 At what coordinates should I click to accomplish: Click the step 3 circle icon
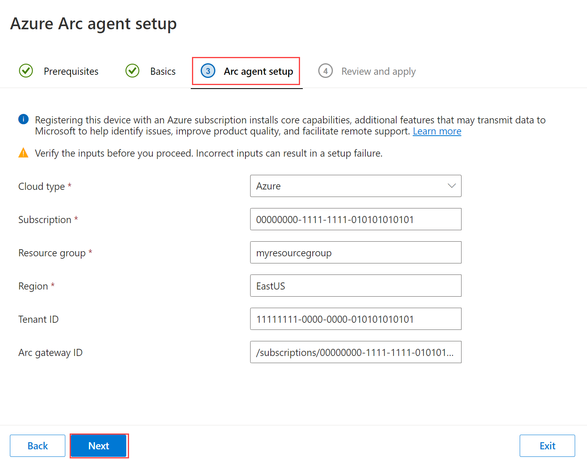click(208, 71)
